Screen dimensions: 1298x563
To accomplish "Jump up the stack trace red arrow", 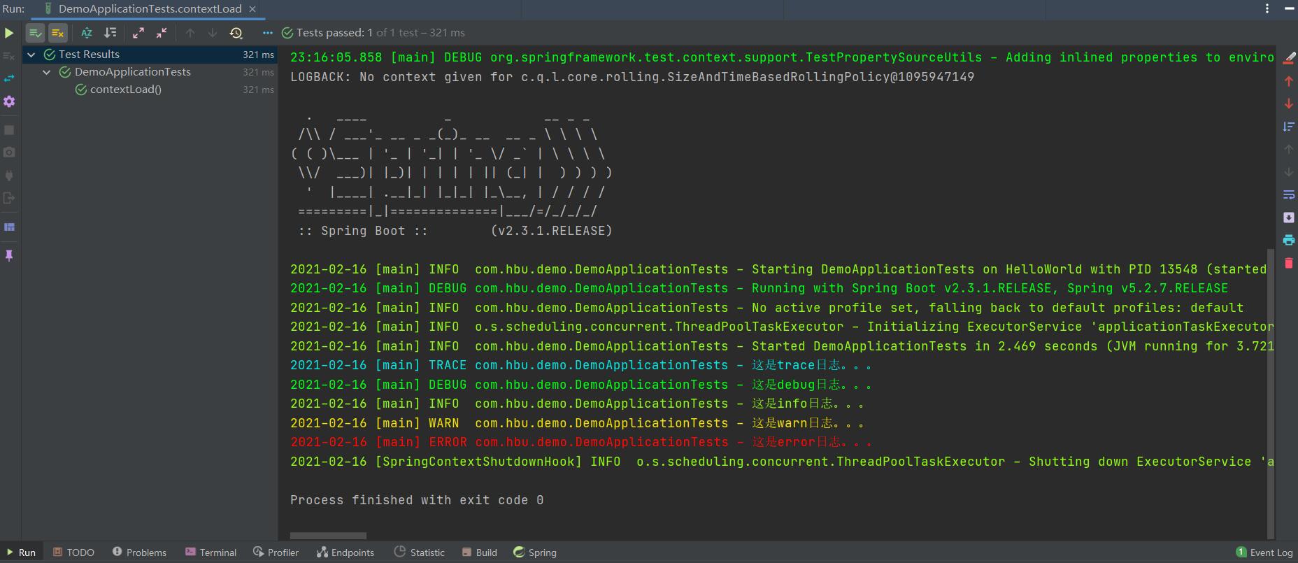I will (1289, 81).
